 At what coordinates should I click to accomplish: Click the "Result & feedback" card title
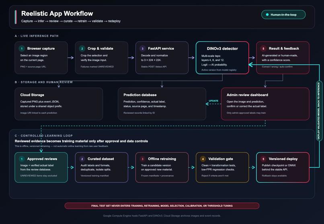coord(284,49)
